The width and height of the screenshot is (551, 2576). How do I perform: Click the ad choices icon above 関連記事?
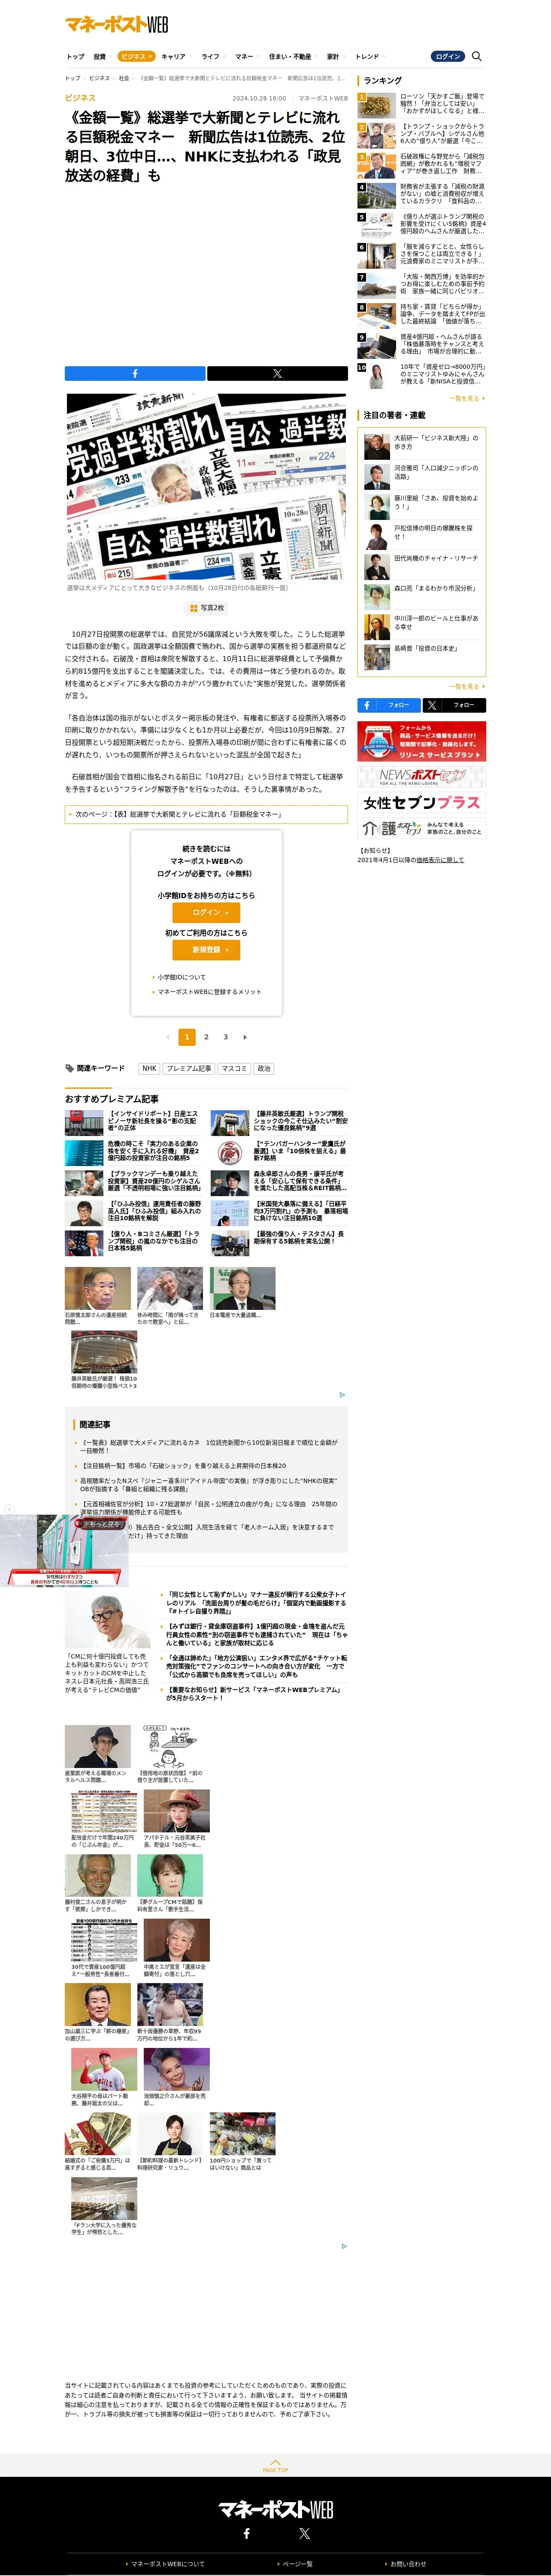coord(342,1394)
